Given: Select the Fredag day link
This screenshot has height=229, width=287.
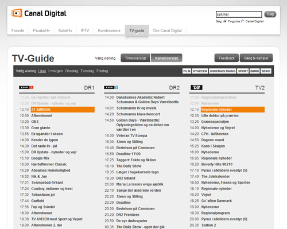Looking at the screenshot, I should click(x=102, y=71).
